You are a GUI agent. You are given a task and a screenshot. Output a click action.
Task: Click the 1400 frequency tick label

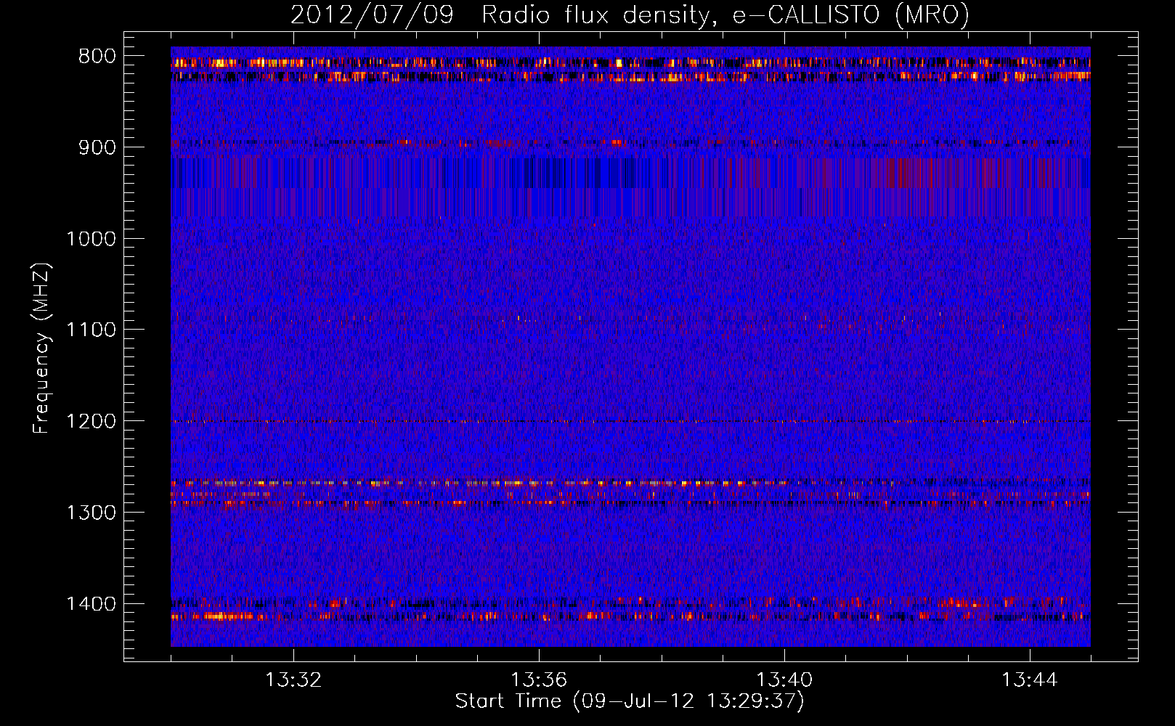(x=92, y=604)
